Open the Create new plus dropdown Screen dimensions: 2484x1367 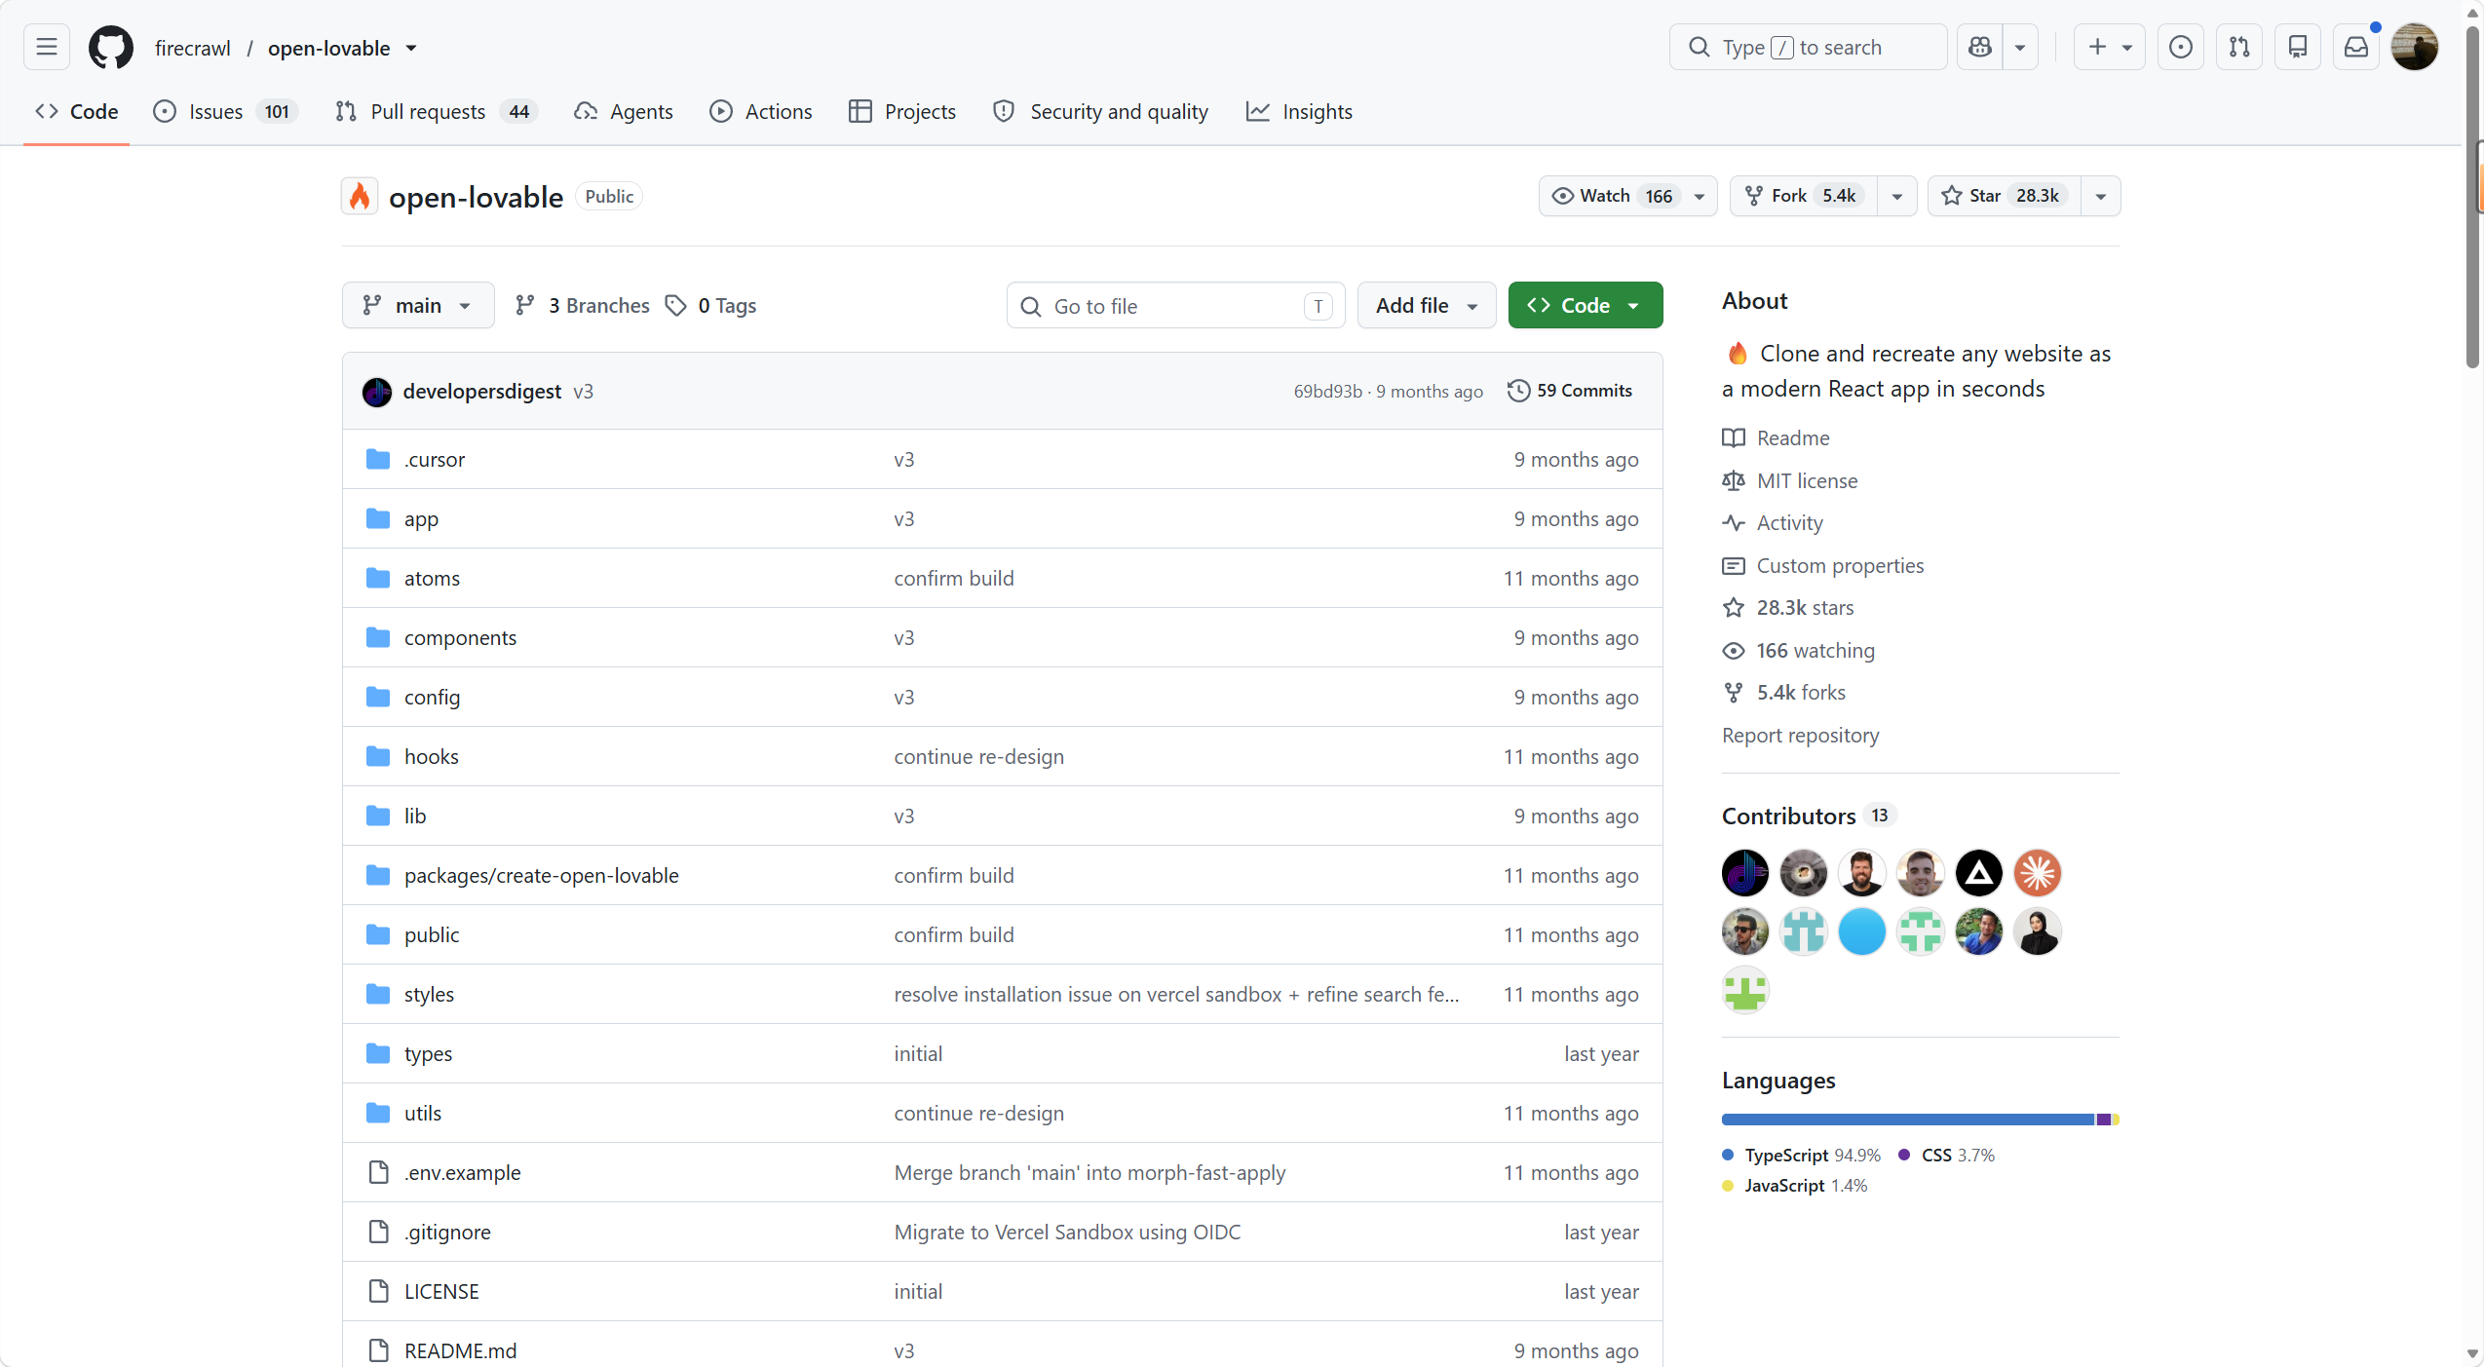click(x=2109, y=47)
